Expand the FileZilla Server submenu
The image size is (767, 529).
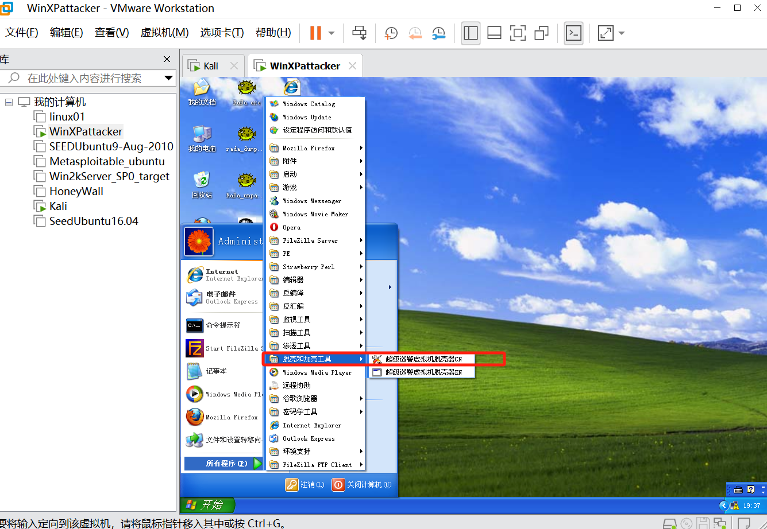[314, 240]
